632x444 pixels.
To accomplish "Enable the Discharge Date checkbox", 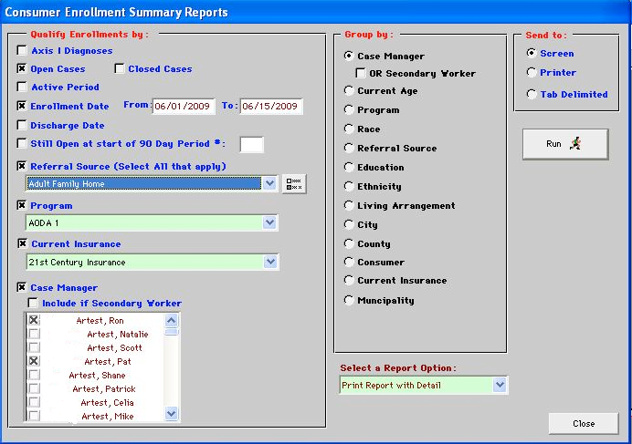I will [22, 125].
